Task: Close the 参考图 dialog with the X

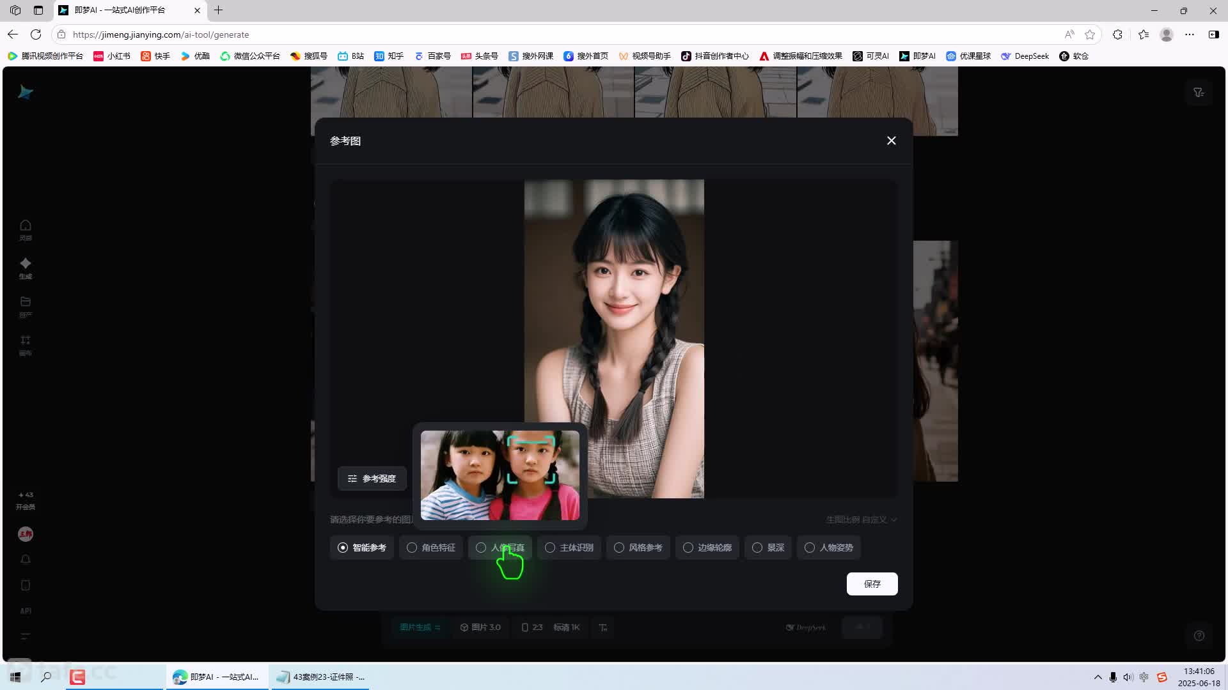Action: 891,141
